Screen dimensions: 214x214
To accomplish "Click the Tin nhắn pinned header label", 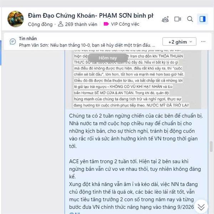I will click(28, 39).
